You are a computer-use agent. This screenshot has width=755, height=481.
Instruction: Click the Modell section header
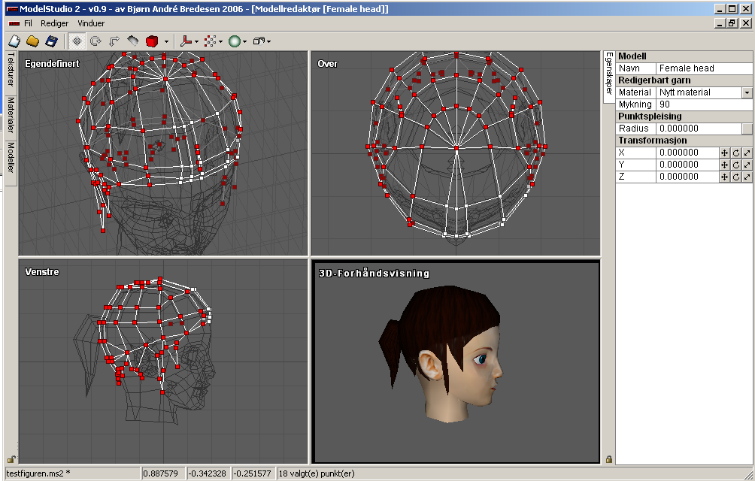(684, 56)
